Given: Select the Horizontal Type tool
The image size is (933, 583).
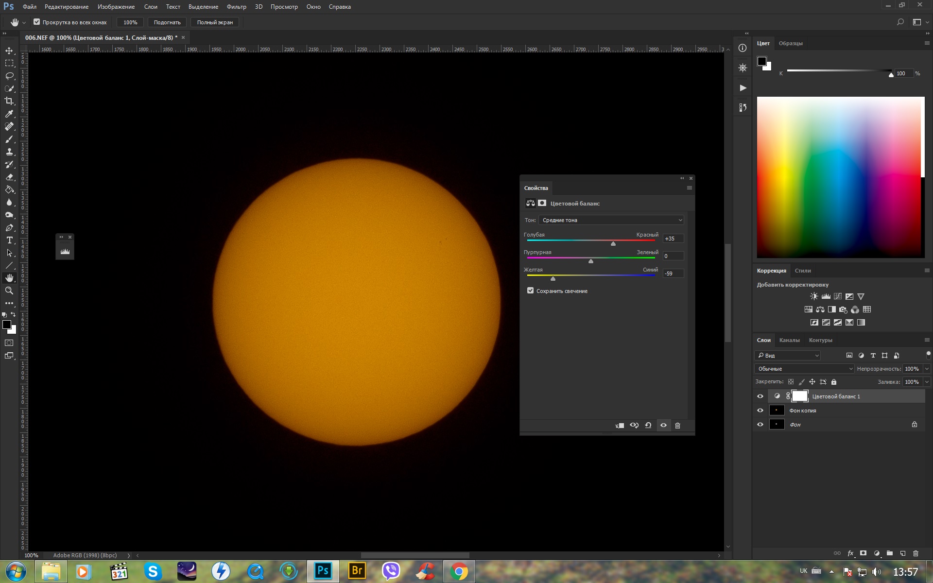Looking at the screenshot, I should 9,240.
